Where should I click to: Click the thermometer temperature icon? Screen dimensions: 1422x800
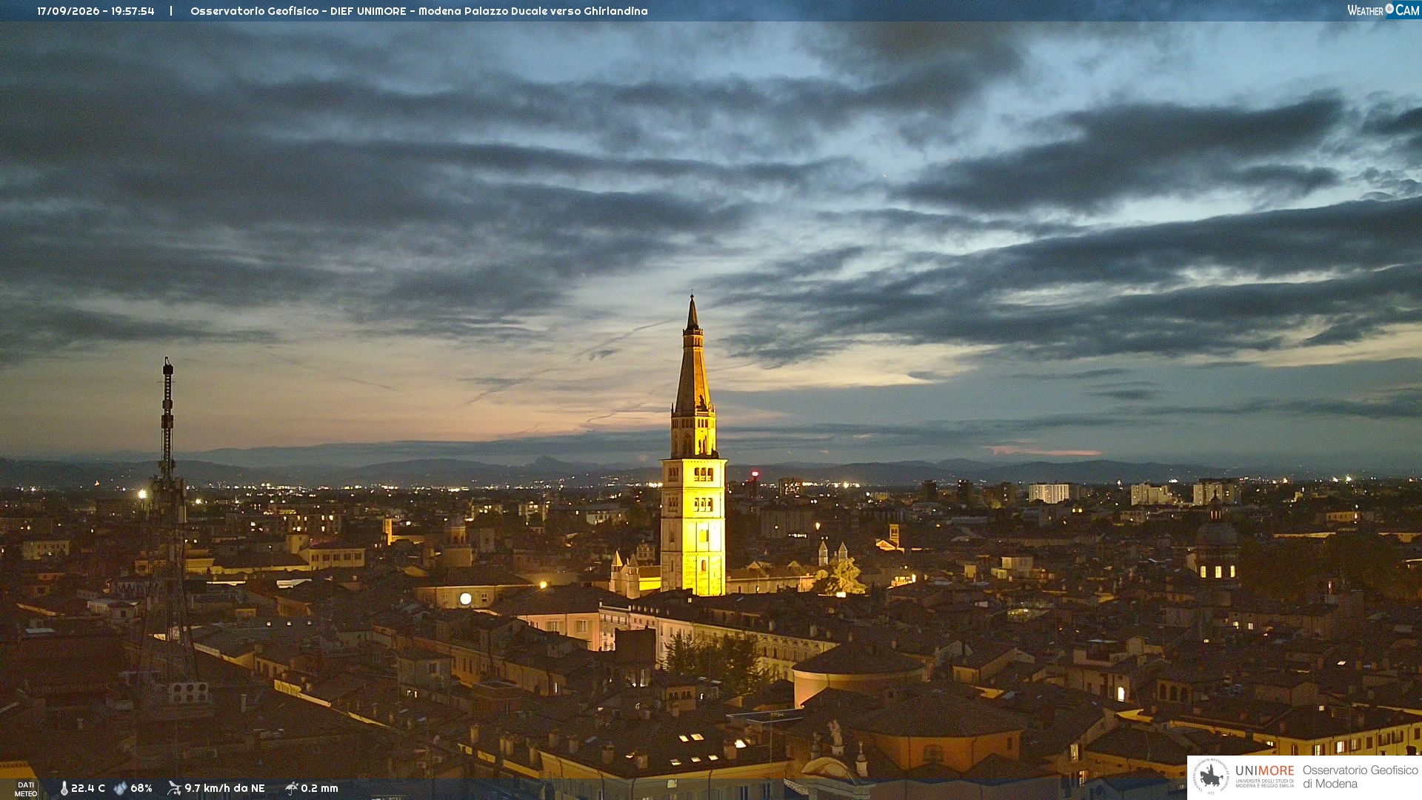pyautogui.click(x=64, y=788)
